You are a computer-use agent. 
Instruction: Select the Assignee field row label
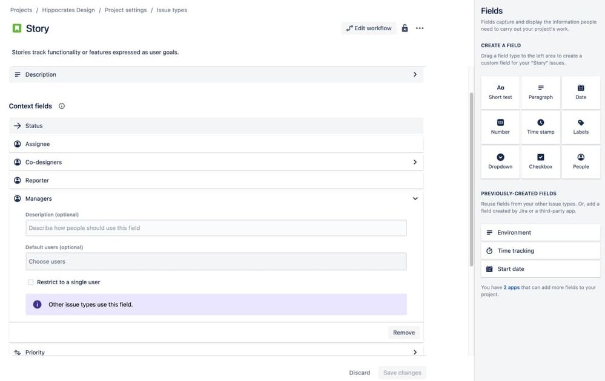point(38,144)
